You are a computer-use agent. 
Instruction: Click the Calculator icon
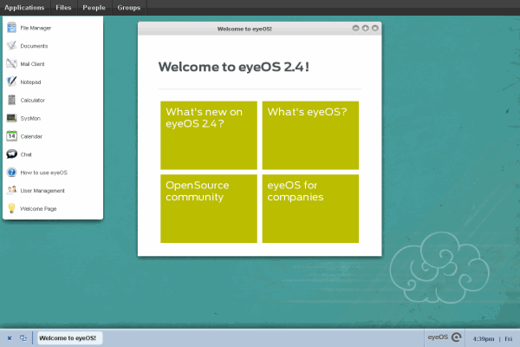(11, 100)
